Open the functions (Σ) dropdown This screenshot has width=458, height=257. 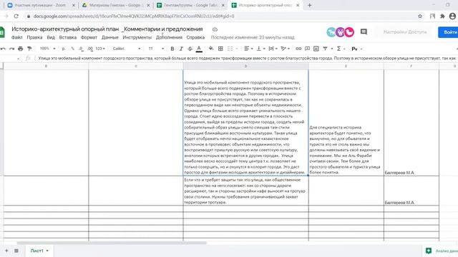click(341, 49)
